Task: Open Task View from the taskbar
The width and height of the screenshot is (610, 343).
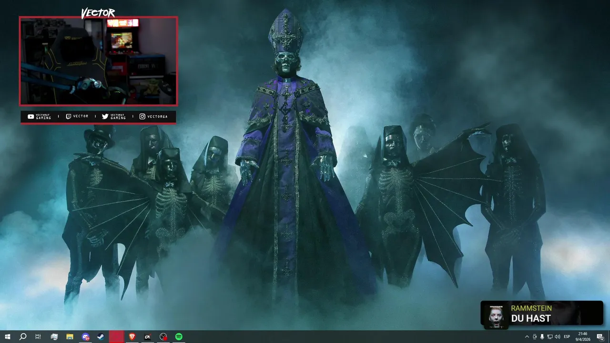Action: click(38, 337)
